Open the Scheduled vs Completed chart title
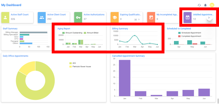The width and height of the screenshot is (219, 104). pos(179,29)
